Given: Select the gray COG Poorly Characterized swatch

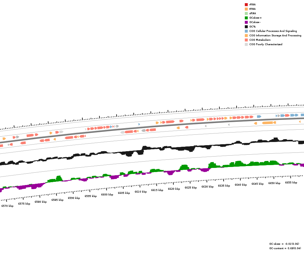Looking at the screenshot, I should tap(246, 44).
